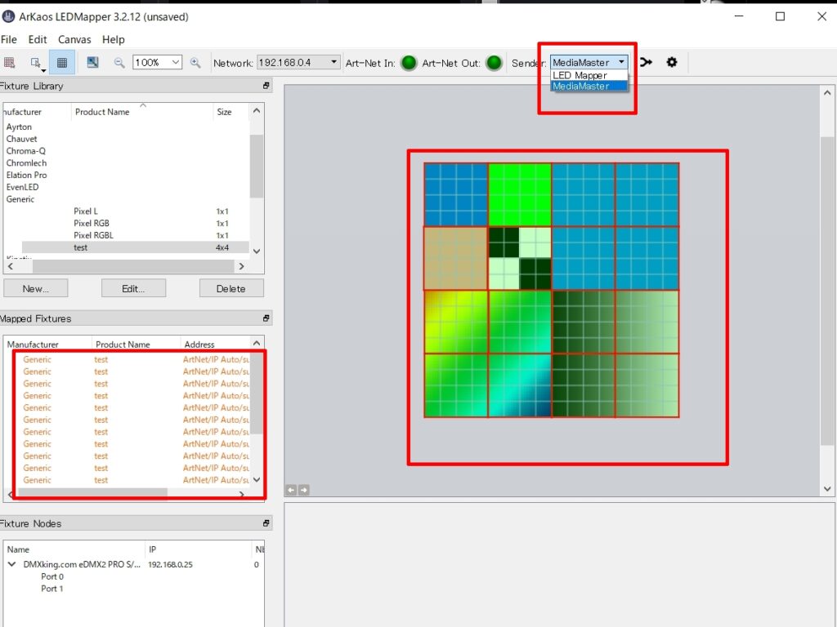Click the Mapped Fixtures scroll-down arrow
This screenshot has height=627, width=837.
coord(257,480)
